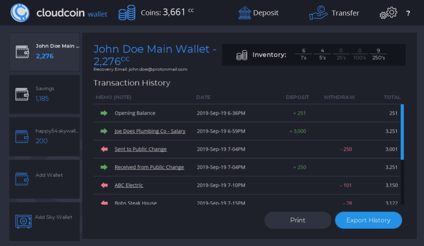Click the 1's inventory count of 6
The image size is (424, 246).
[304, 51]
